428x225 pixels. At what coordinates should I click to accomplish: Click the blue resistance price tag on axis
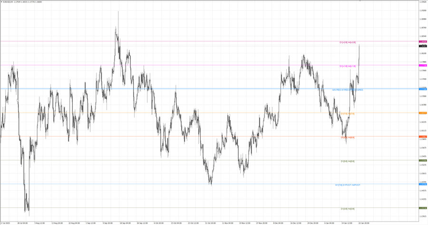[423, 89]
